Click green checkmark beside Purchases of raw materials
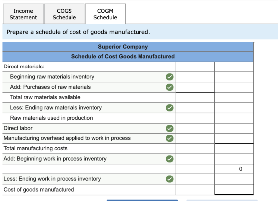This screenshot has width=278, height=201. point(170,87)
